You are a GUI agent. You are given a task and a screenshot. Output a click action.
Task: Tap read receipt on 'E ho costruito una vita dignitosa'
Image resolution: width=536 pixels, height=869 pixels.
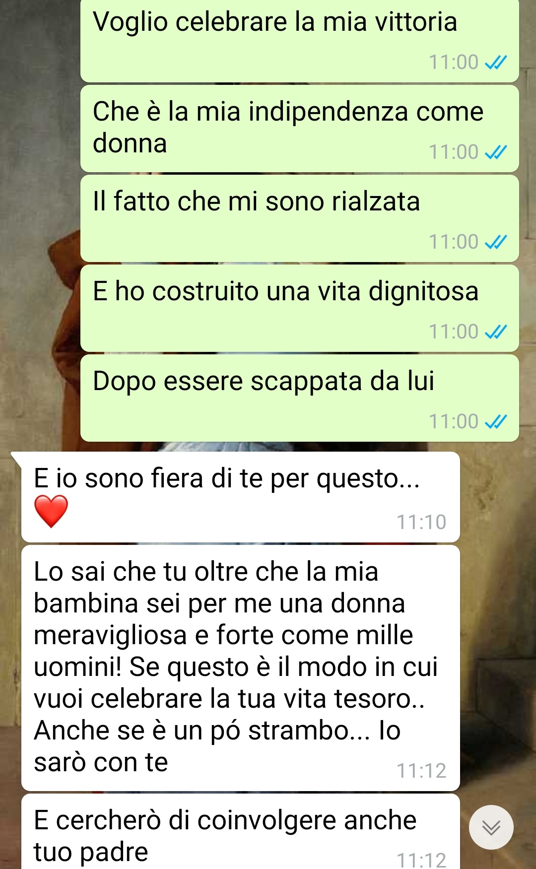point(496,332)
